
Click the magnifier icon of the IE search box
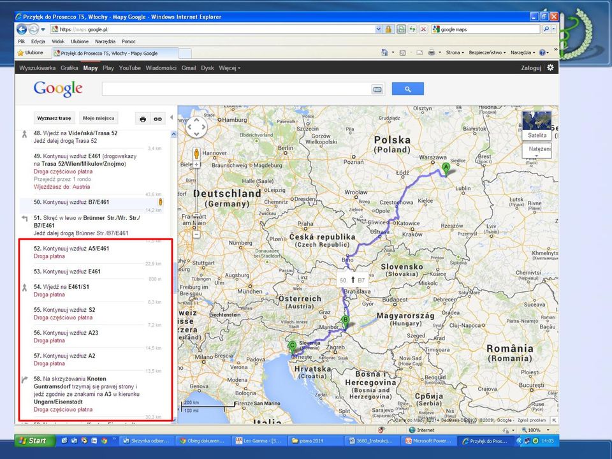point(546,29)
